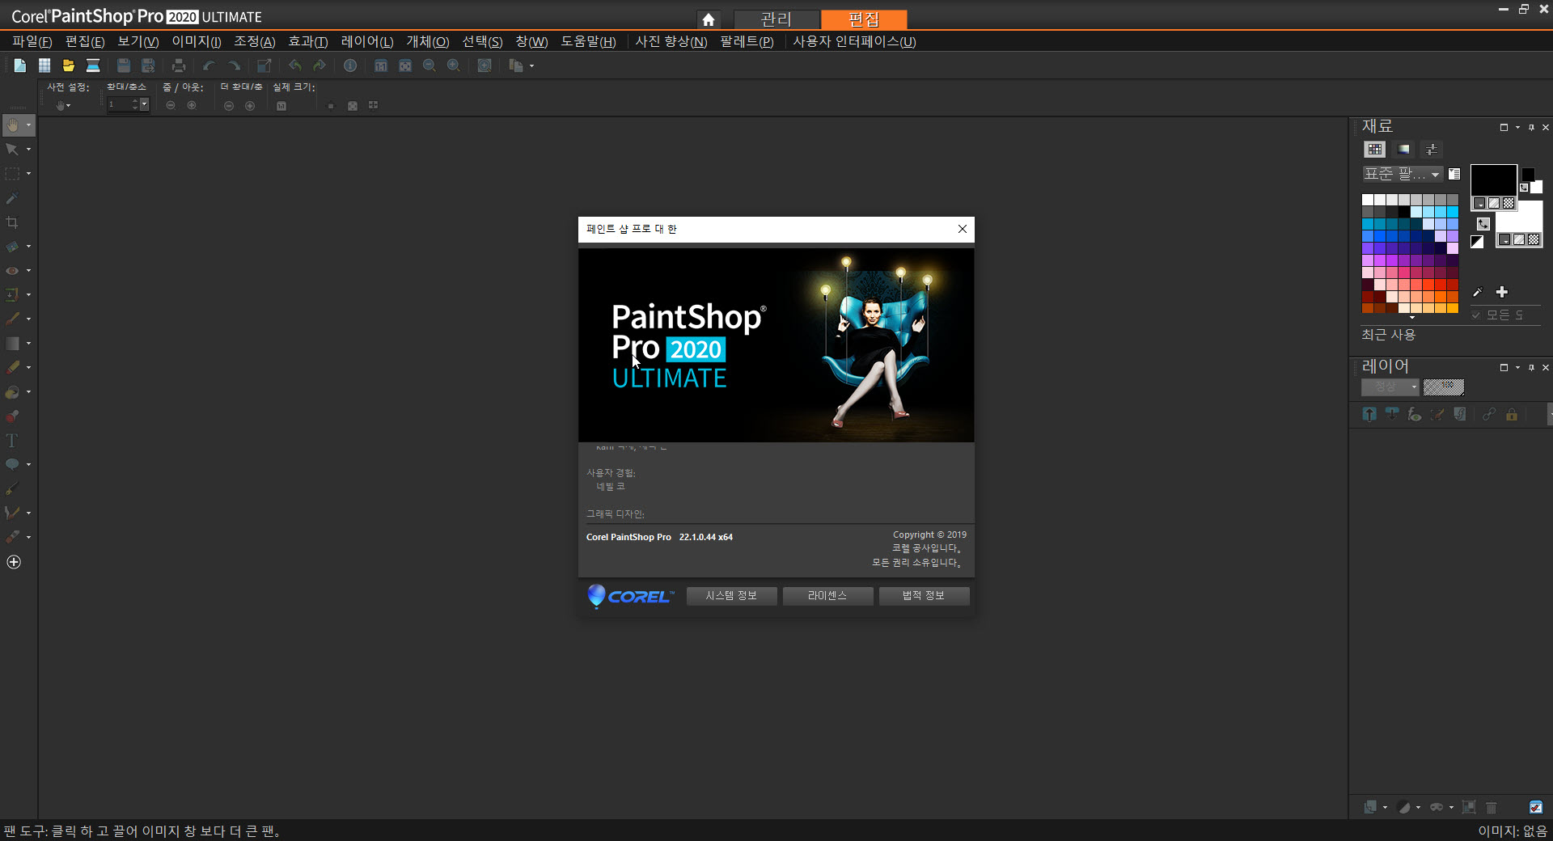Swap foreground and background materials
1553x841 pixels.
click(x=1483, y=224)
